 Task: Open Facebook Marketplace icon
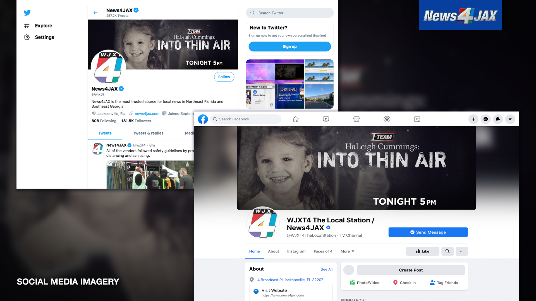coord(356,119)
